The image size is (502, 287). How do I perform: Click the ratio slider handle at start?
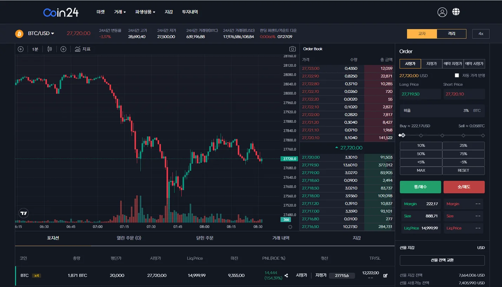coord(403,135)
